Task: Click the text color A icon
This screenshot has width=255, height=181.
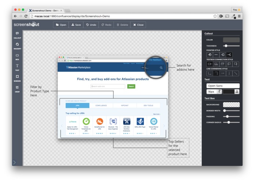Action: click(237, 92)
